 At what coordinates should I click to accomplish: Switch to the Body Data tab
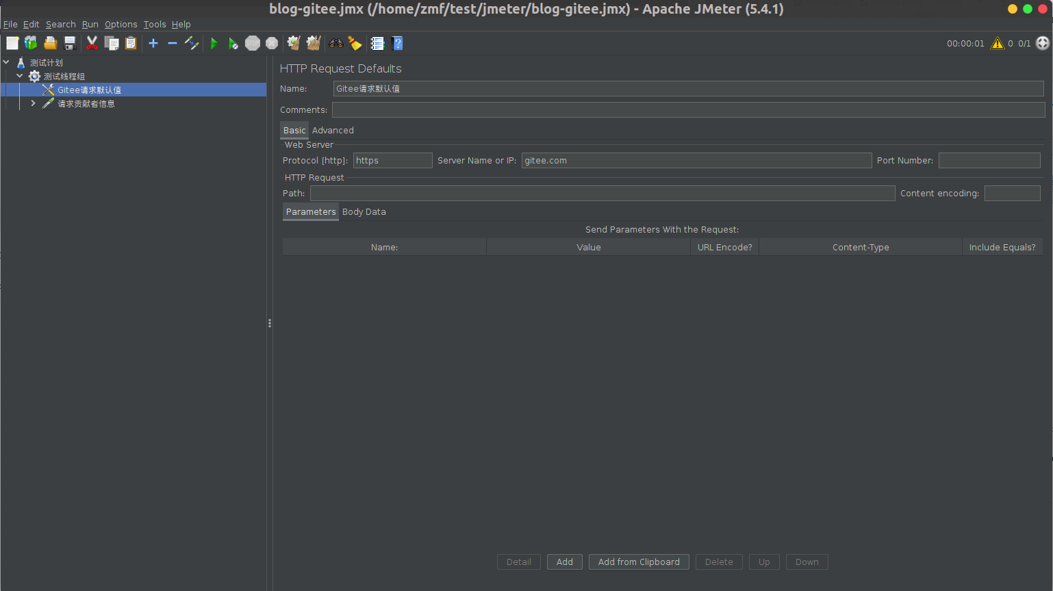(x=364, y=211)
